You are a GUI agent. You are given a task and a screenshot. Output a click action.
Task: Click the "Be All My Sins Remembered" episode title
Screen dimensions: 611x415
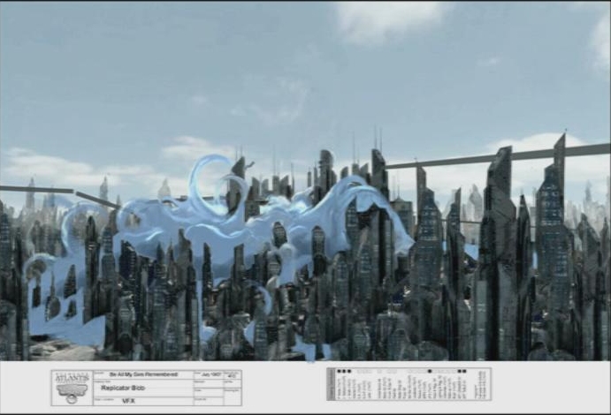(x=144, y=374)
